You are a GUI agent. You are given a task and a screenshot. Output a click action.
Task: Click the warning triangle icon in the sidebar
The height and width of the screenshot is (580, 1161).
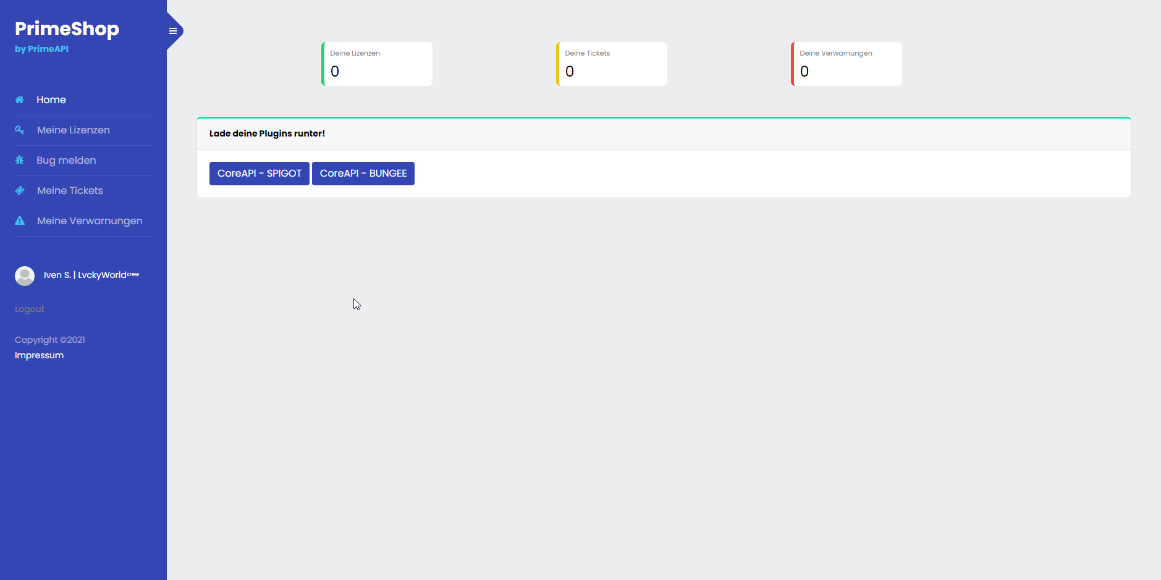pyautogui.click(x=20, y=221)
